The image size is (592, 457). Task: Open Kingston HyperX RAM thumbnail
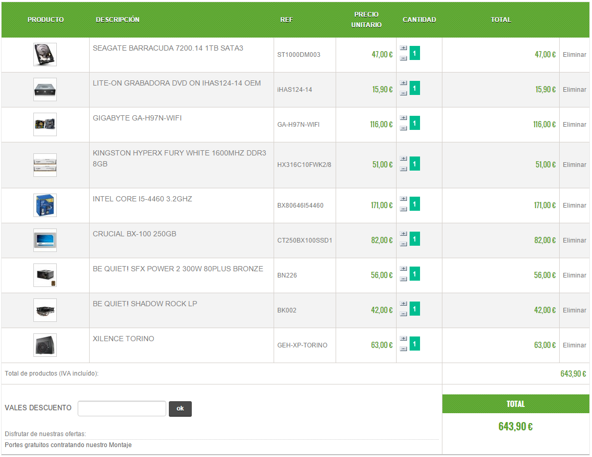[45, 165]
